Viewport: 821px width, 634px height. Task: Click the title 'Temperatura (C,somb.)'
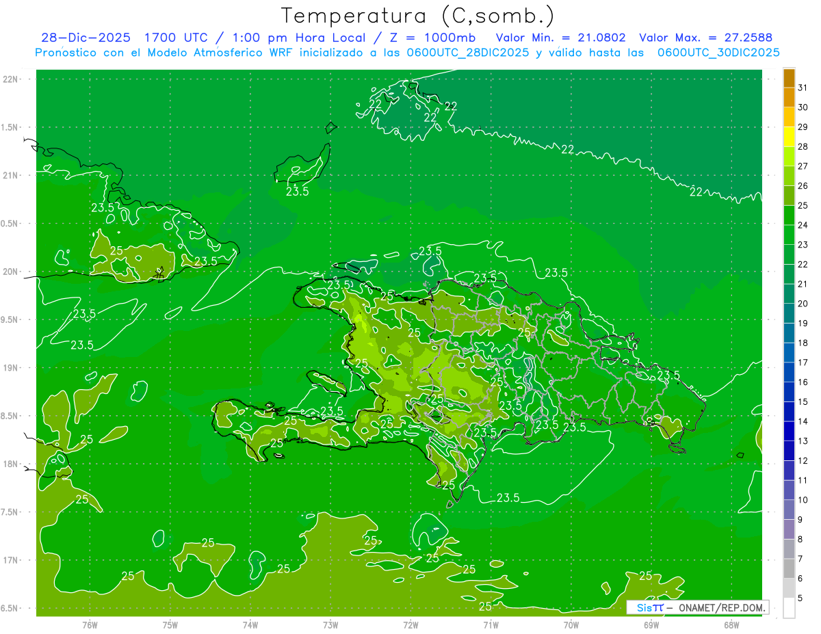coord(418,16)
